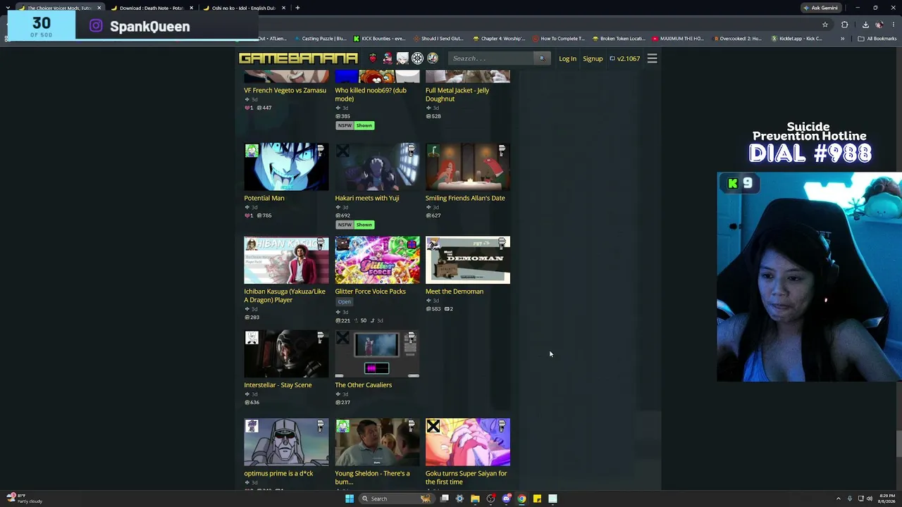Open the taskbar clock showing 8:29 PM
The width and height of the screenshot is (902, 507).
886,499
